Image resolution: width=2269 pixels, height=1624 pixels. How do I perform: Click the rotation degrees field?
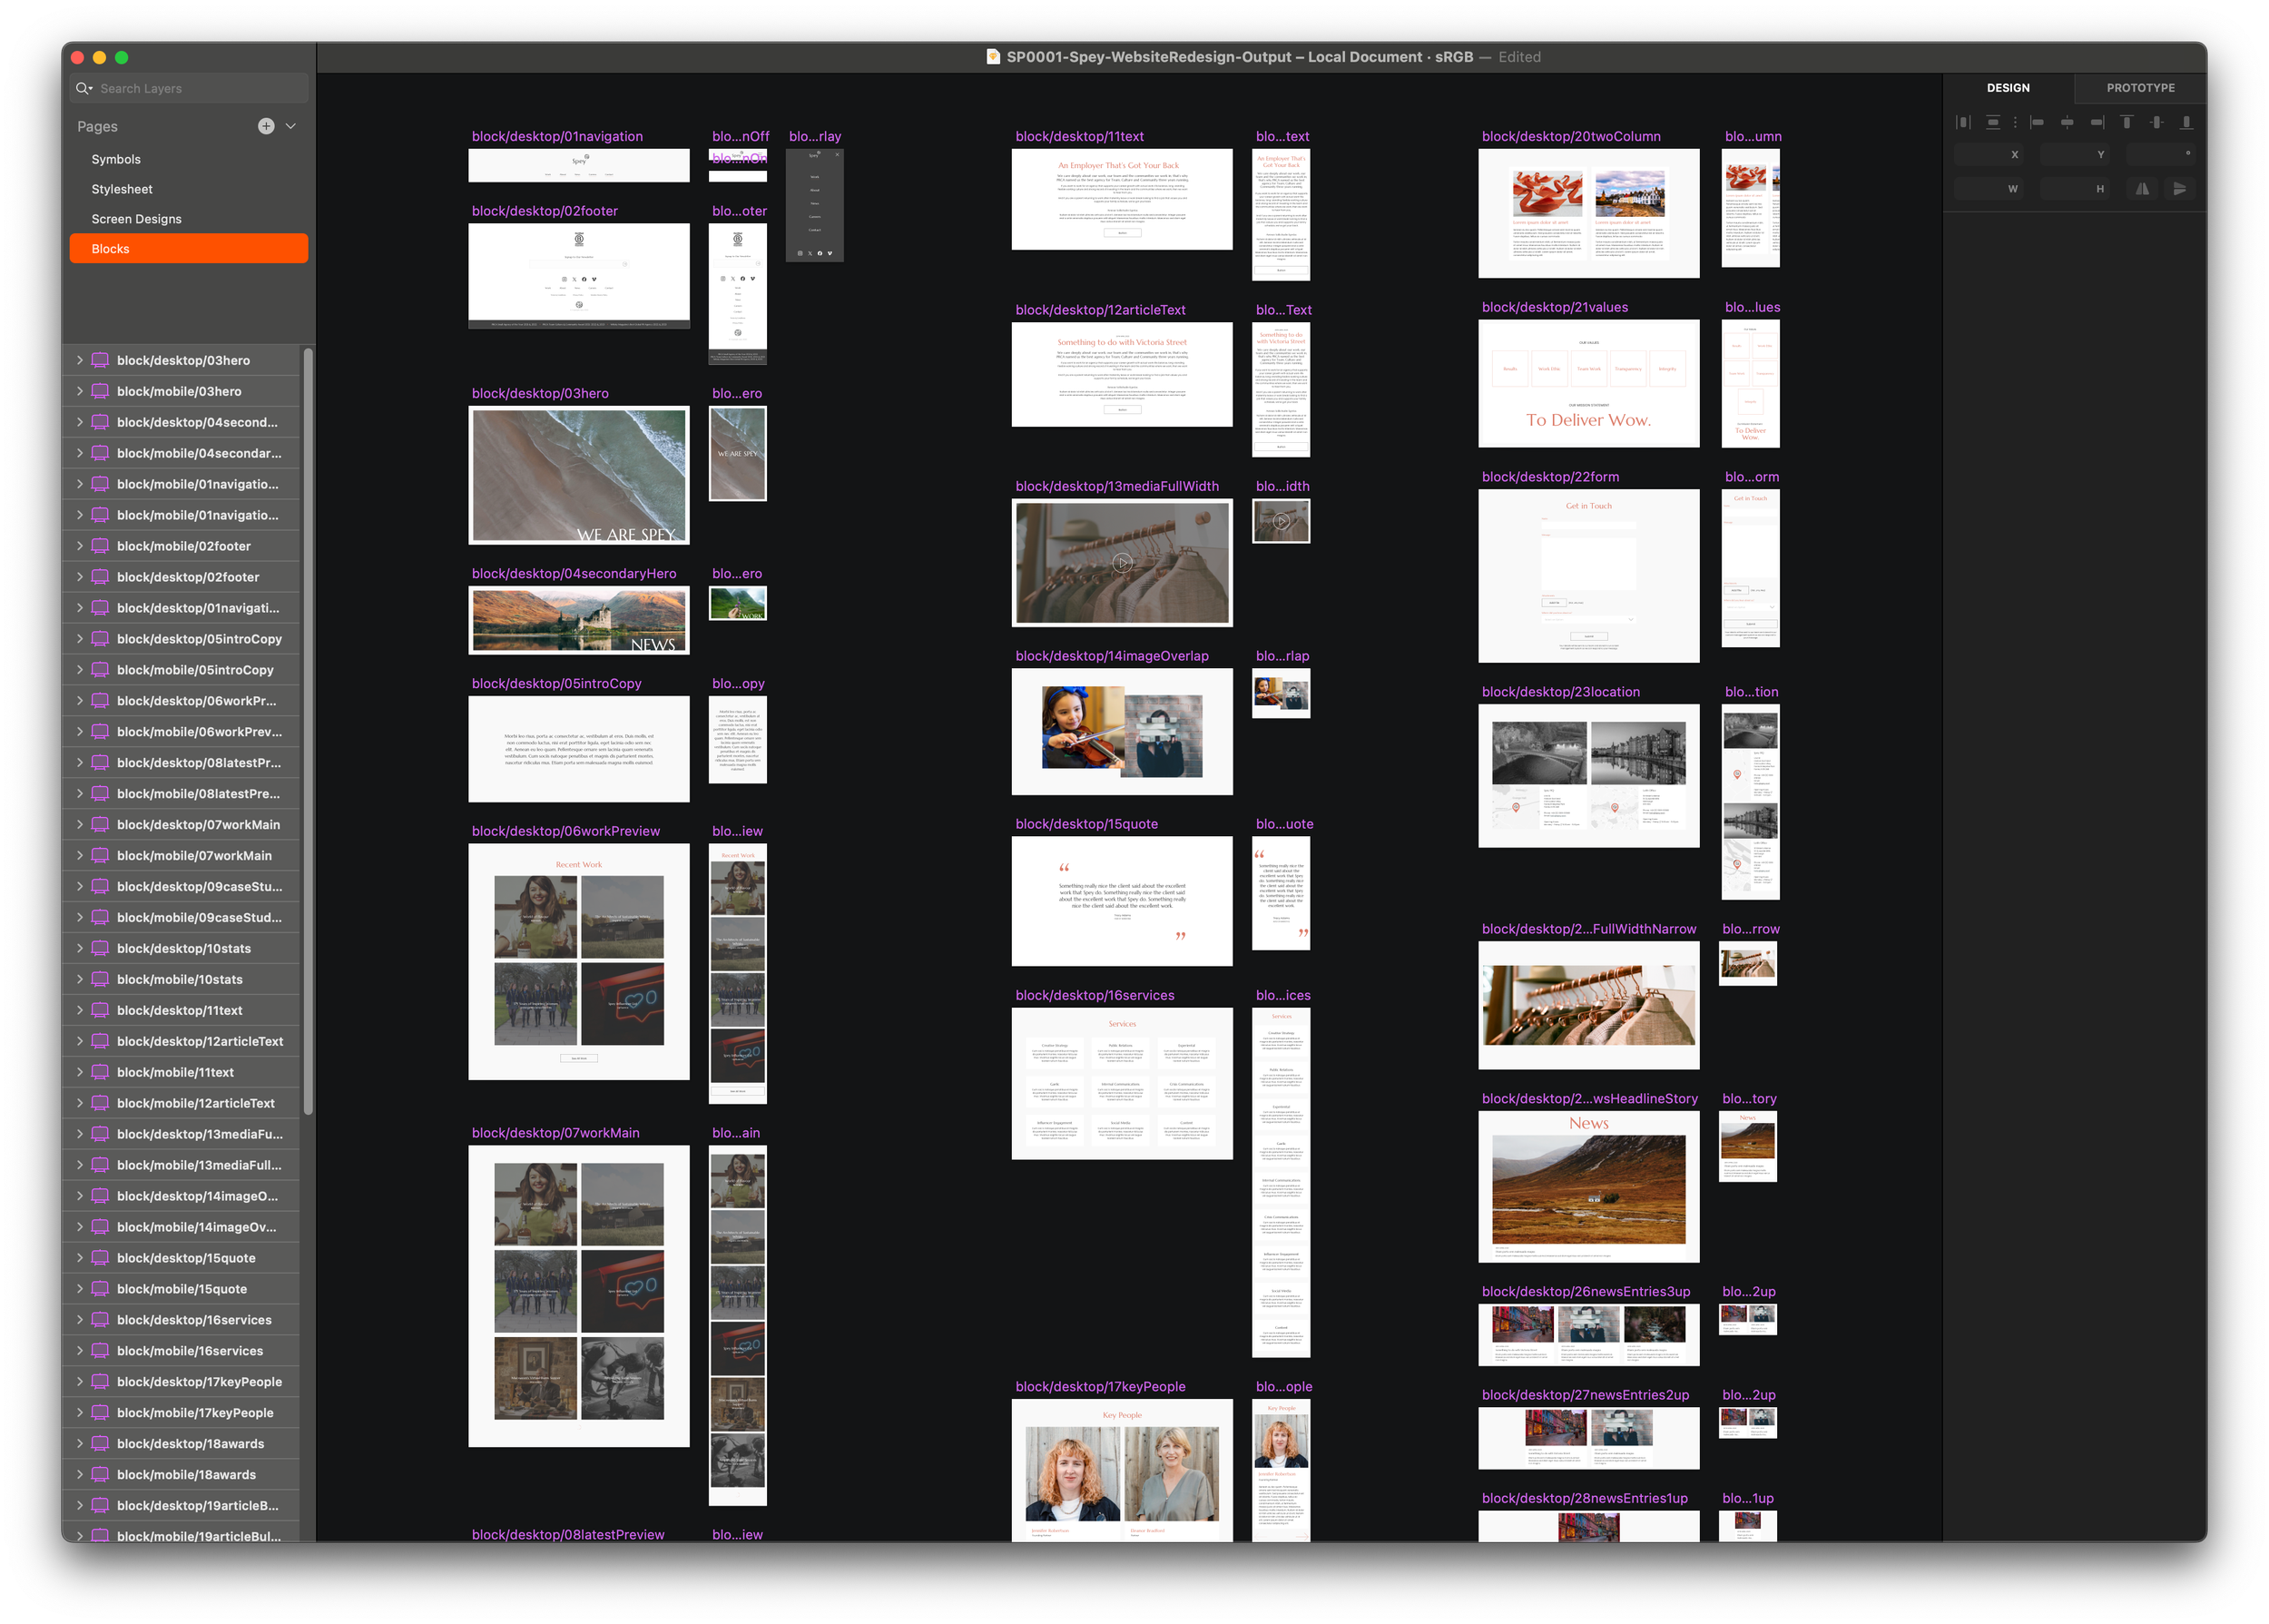[2160, 154]
